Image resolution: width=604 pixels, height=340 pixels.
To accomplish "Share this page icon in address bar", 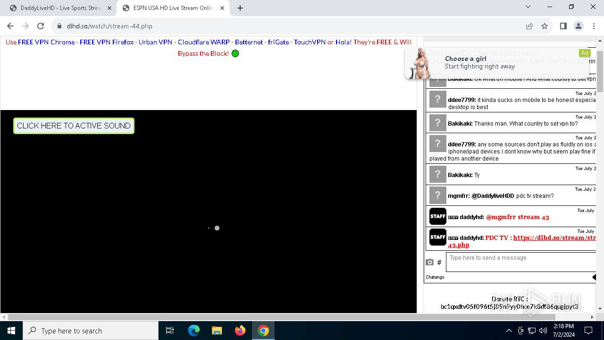I will [x=529, y=26].
